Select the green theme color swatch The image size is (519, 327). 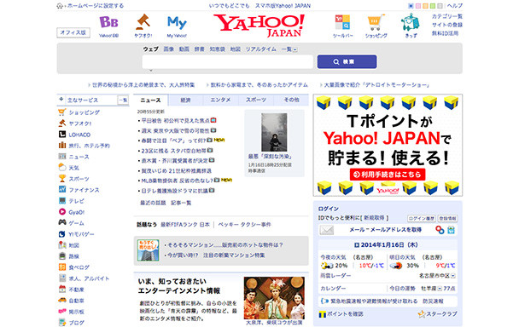tap(433, 6)
